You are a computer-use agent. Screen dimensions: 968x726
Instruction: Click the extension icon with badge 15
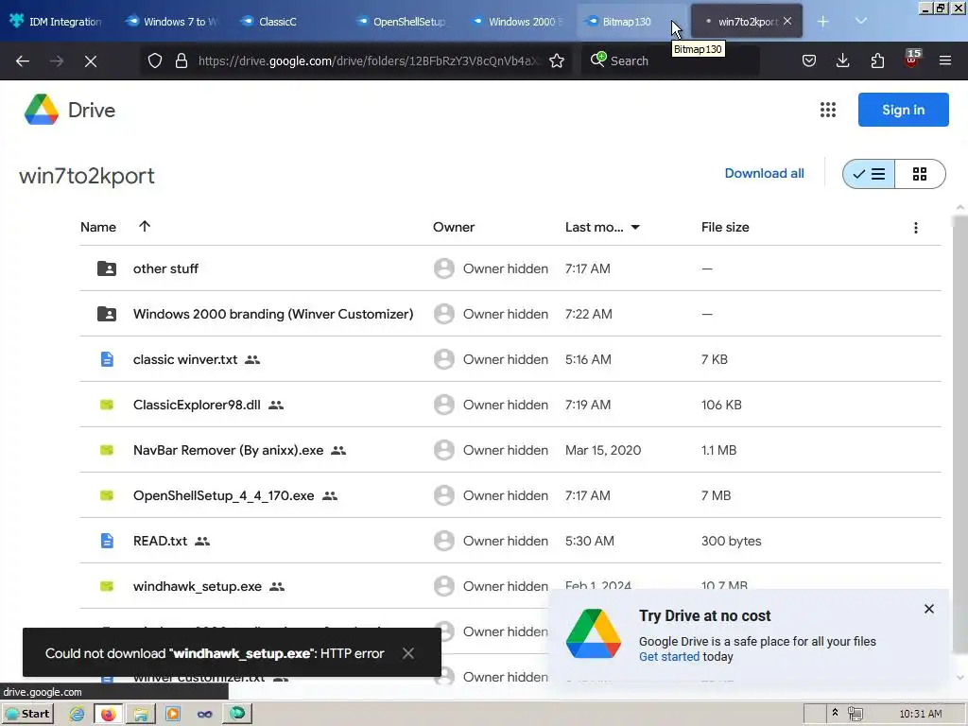click(912, 60)
